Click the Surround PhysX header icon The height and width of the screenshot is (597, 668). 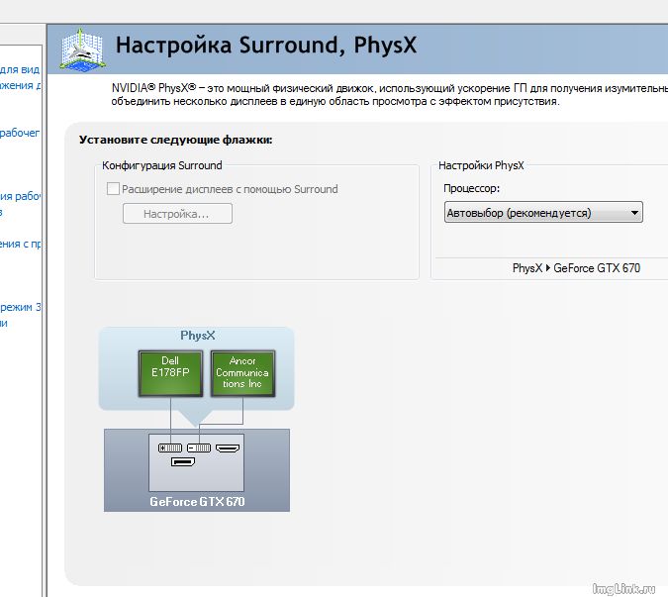pos(82,50)
